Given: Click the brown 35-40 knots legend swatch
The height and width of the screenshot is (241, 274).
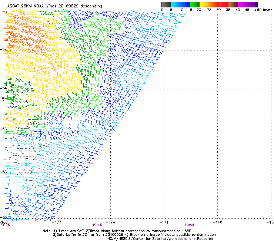Looking at the screenshot, I should point(233,4).
